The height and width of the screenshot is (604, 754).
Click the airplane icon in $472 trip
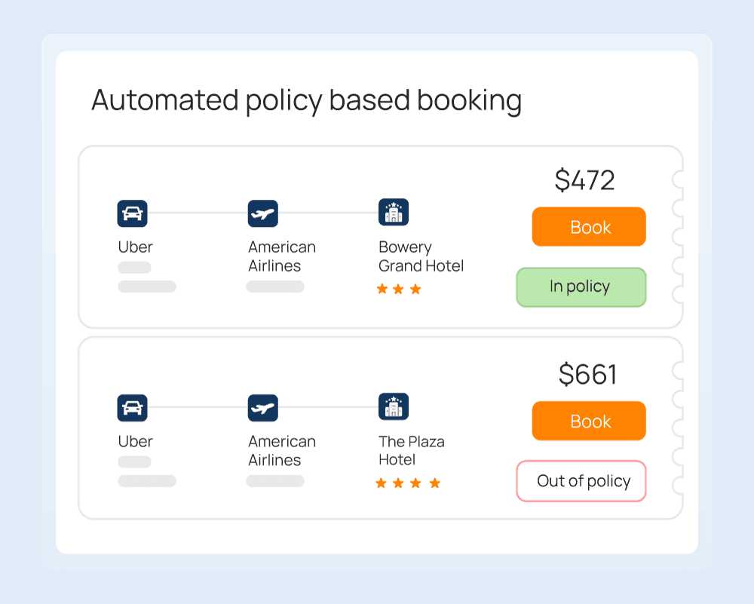(262, 213)
